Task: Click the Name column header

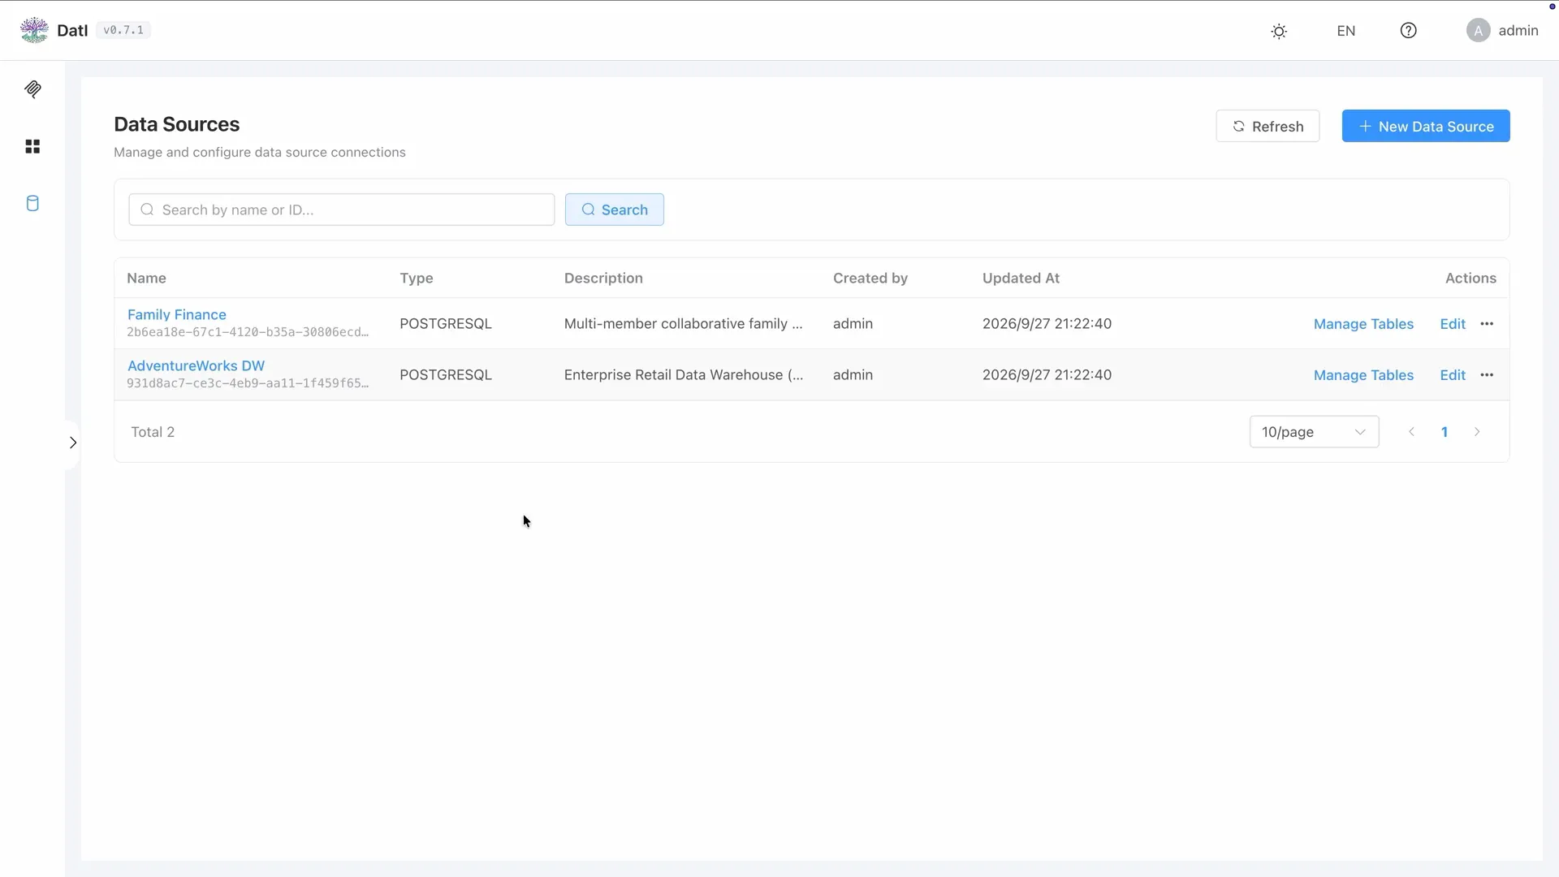Action: [146, 278]
